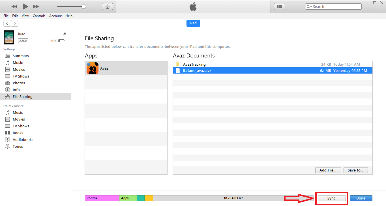
Task: Open the File menu
Action: pyautogui.click(x=6, y=16)
